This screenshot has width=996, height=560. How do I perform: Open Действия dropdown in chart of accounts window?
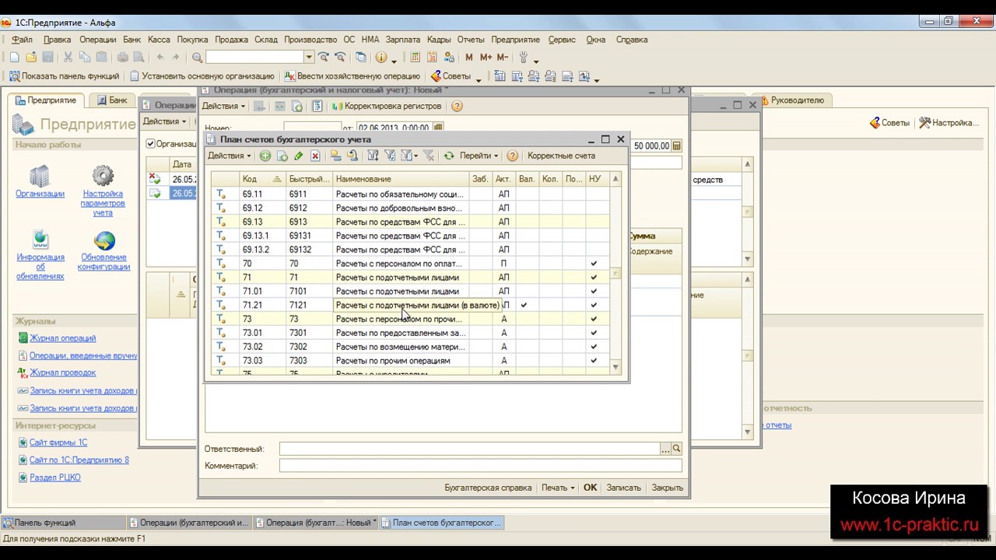tap(230, 156)
